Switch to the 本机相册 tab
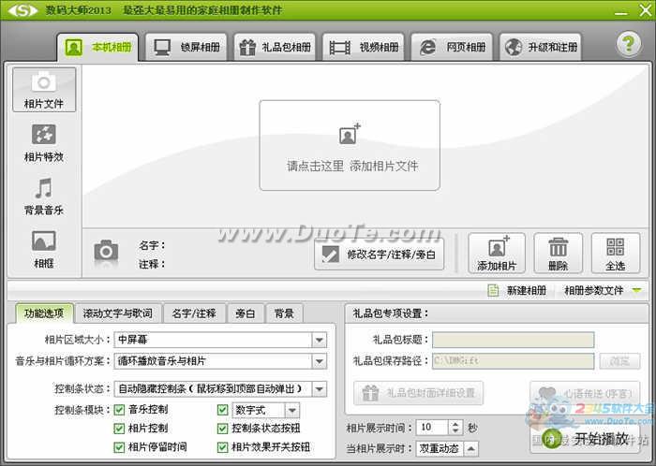 pyautogui.click(x=97, y=47)
